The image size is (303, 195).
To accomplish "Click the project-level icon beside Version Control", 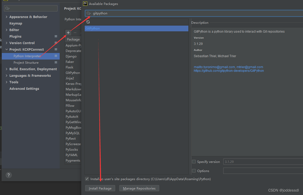I will pyautogui.click(x=56, y=43).
